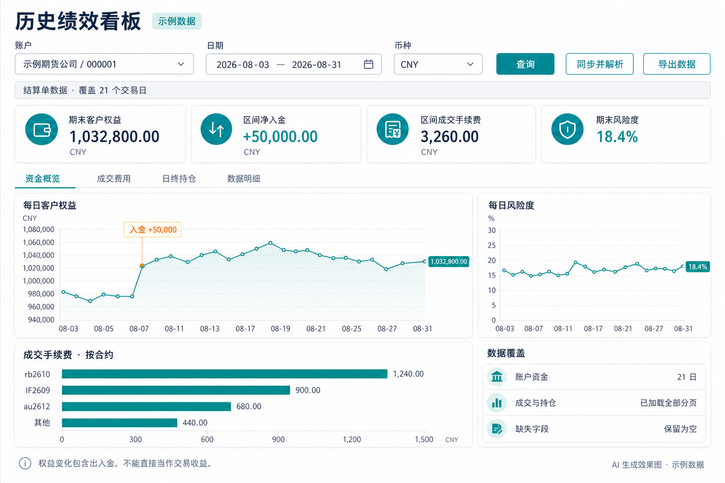The image size is (725, 483).
Task: Click the wallet icon for 期末客户权益
Action: click(x=42, y=129)
